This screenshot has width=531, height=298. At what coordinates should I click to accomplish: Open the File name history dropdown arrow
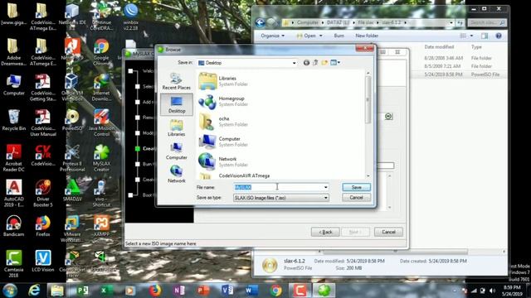(x=326, y=187)
